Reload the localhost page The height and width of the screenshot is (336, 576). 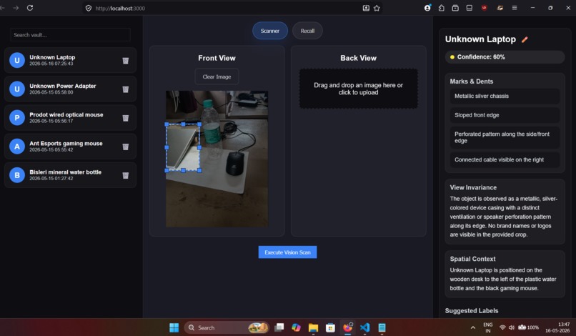click(x=30, y=8)
